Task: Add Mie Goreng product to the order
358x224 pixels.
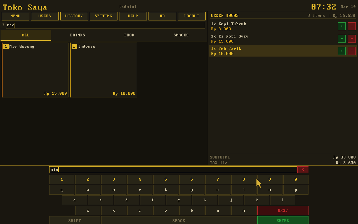Action: pos(35,70)
